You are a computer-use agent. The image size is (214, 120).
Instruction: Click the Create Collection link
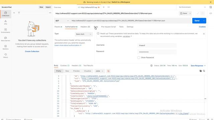pyautogui.click(x=32, y=51)
